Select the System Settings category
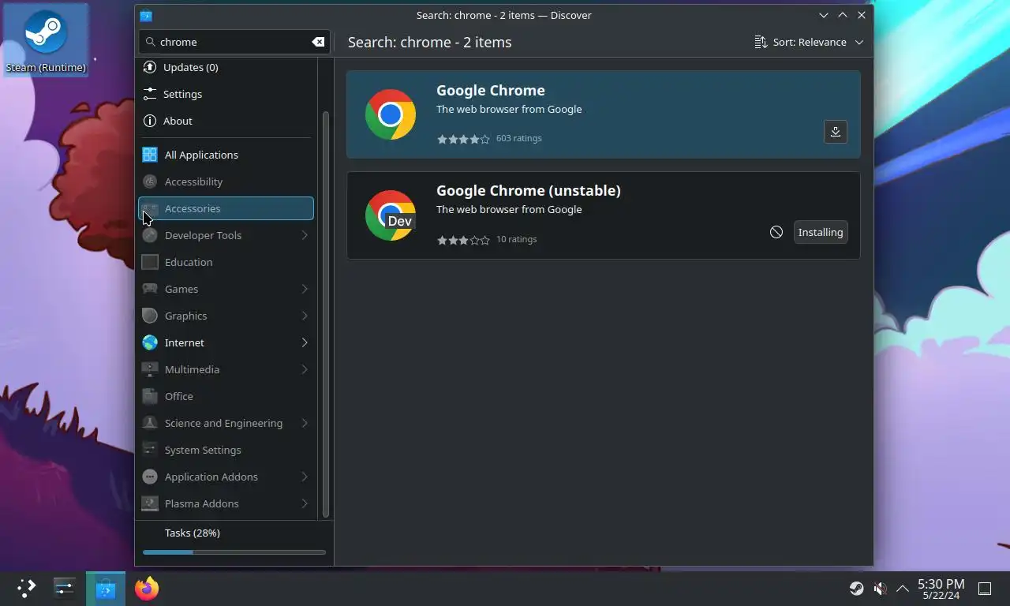Viewport: 1010px width, 606px height. pos(227,450)
